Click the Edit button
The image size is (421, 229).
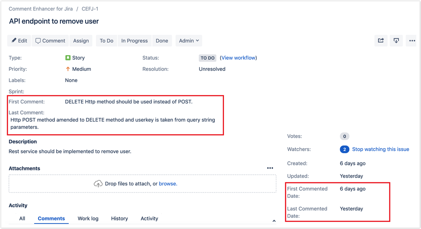19,41
